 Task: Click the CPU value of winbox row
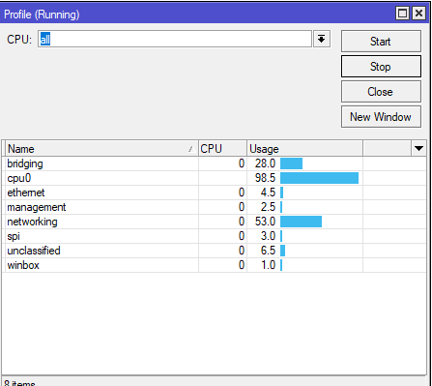pyautogui.click(x=242, y=265)
